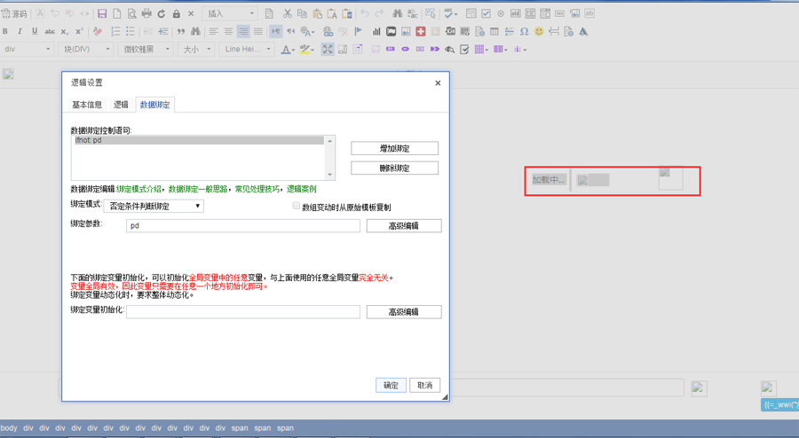The width and height of the screenshot is (799, 438).
Task: Click the Print icon
Action: point(146,14)
